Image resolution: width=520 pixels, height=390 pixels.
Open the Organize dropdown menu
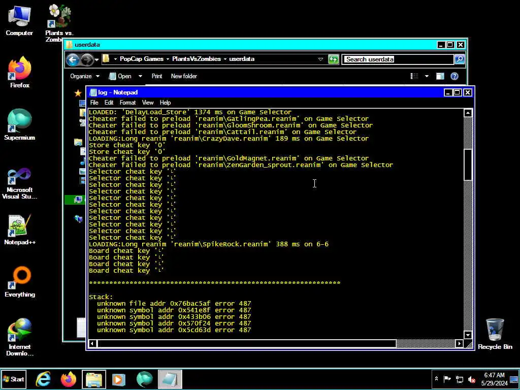click(85, 76)
